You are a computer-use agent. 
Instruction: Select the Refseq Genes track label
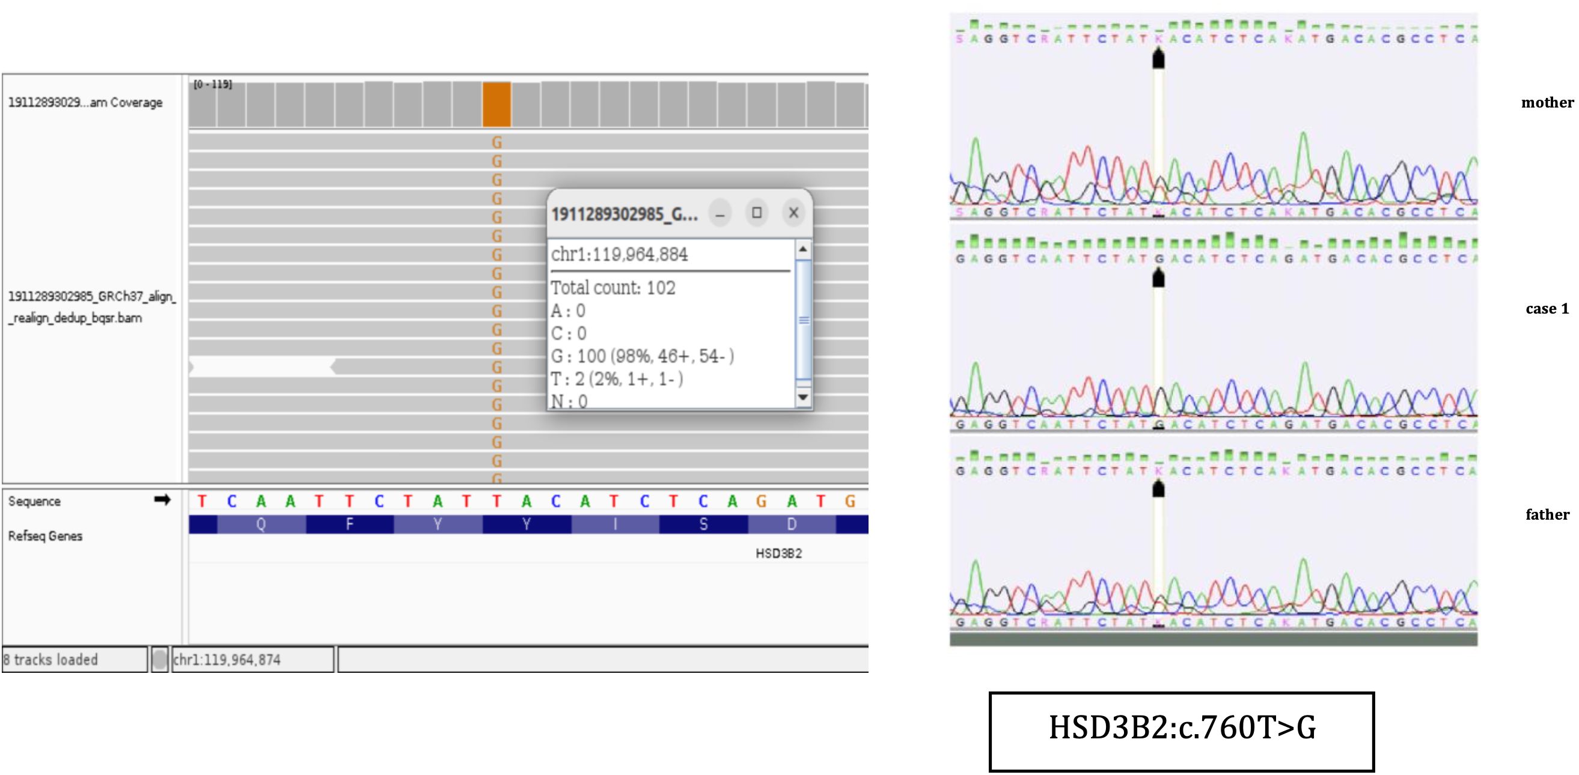click(44, 536)
